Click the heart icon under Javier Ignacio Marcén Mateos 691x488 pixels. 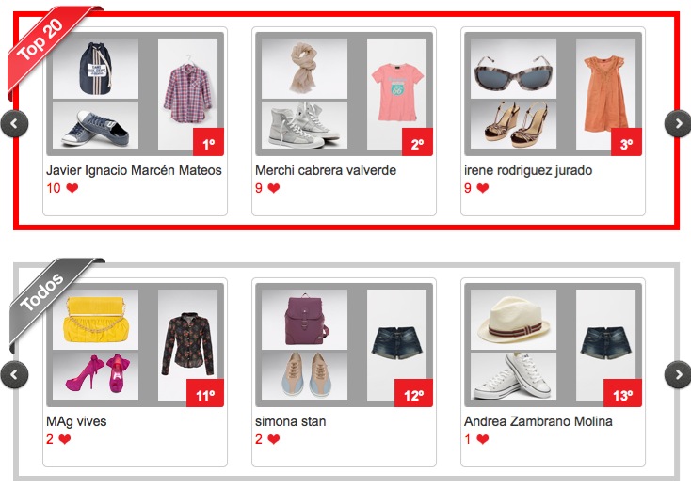[72, 188]
